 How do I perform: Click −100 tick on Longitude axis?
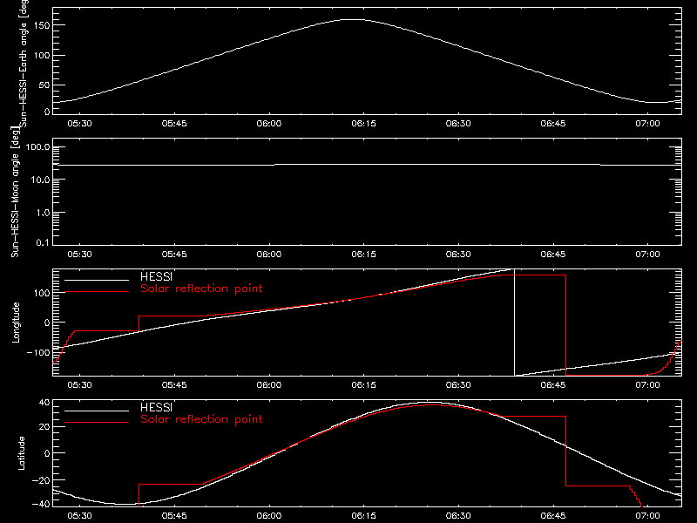[38, 353]
